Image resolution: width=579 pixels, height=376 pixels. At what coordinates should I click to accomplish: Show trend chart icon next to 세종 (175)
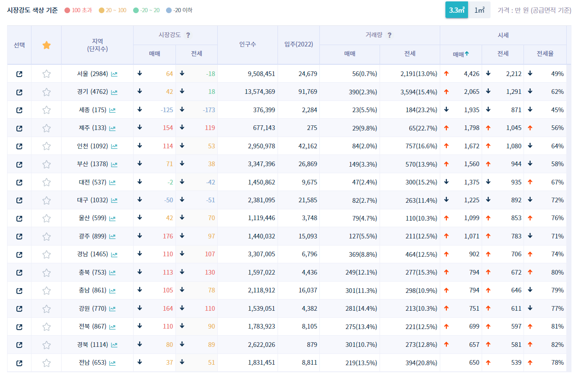pos(112,110)
